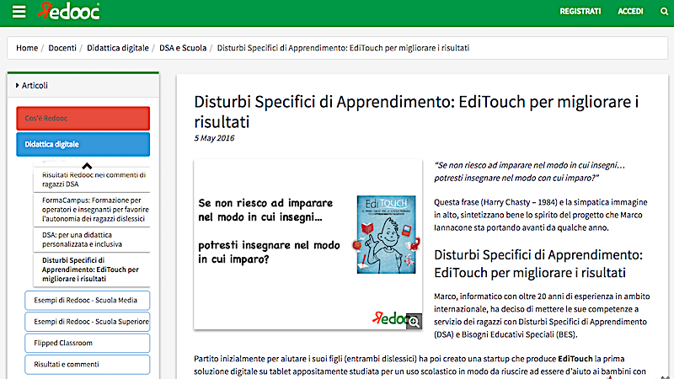
Task: Click current page breadcrumb Disturbi Specifici text
Action: point(343,48)
